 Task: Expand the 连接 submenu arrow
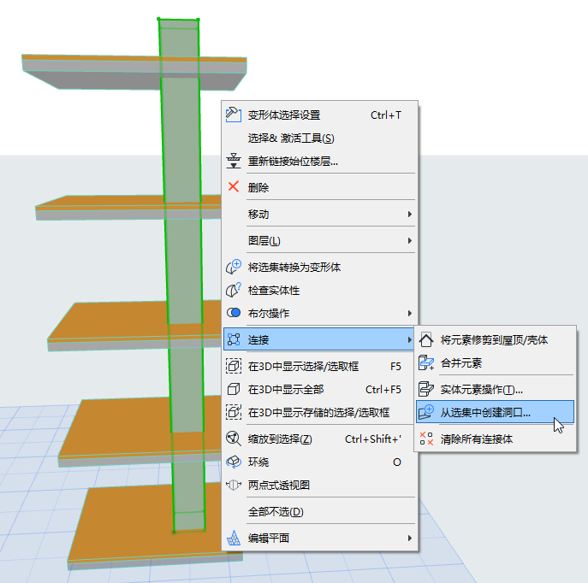click(409, 339)
